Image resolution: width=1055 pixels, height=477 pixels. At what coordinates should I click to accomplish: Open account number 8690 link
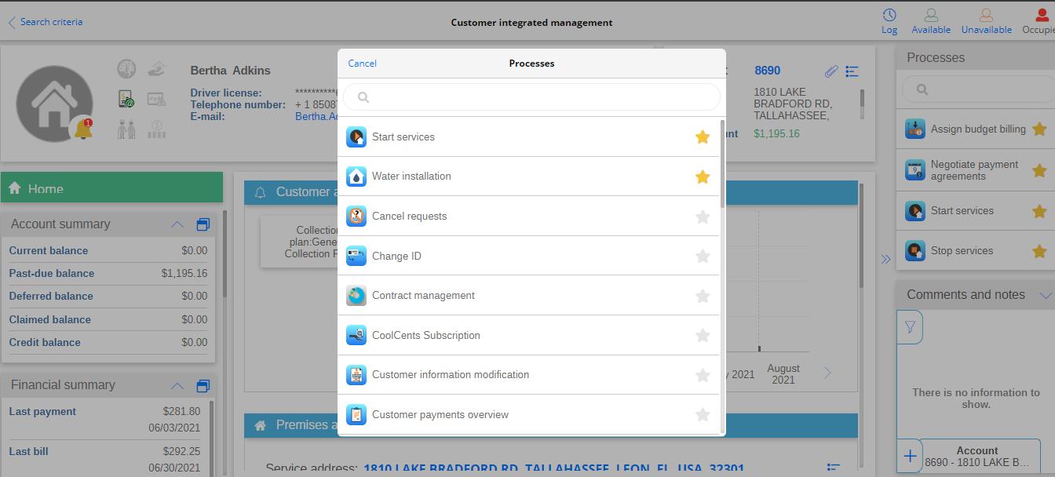click(767, 71)
